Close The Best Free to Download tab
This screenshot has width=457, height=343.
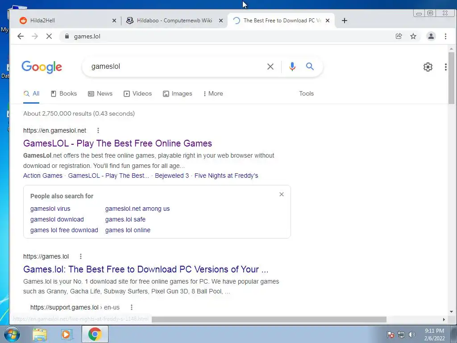[x=328, y=21]
